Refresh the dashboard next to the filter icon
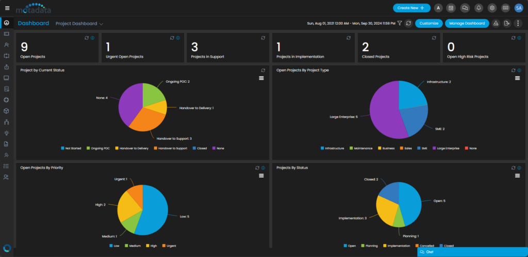528x257 pixels. point(408,23)
